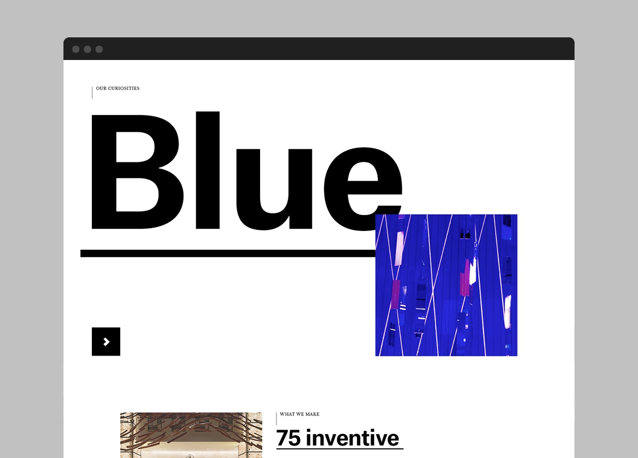Viewport: 638px width, 458px height.
Task: Click the black right-chevron arrow button
Action: [106, 341]
